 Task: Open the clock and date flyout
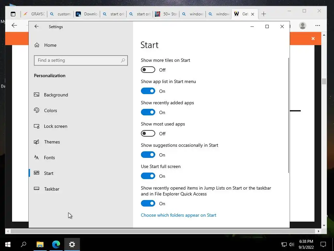[306, 244]
